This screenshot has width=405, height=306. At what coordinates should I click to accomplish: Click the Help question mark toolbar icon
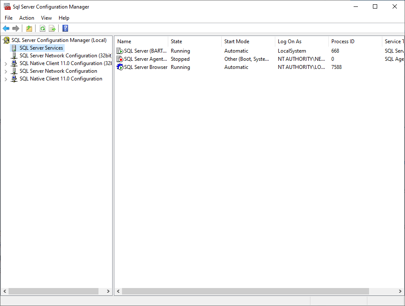tap(66, 28)
